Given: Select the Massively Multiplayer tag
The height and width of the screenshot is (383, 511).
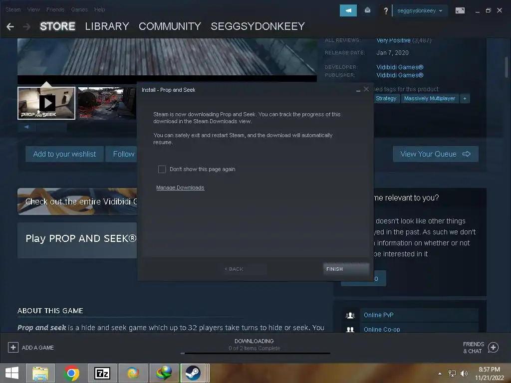Looking at the screenshot, I should tap(430, 98).
